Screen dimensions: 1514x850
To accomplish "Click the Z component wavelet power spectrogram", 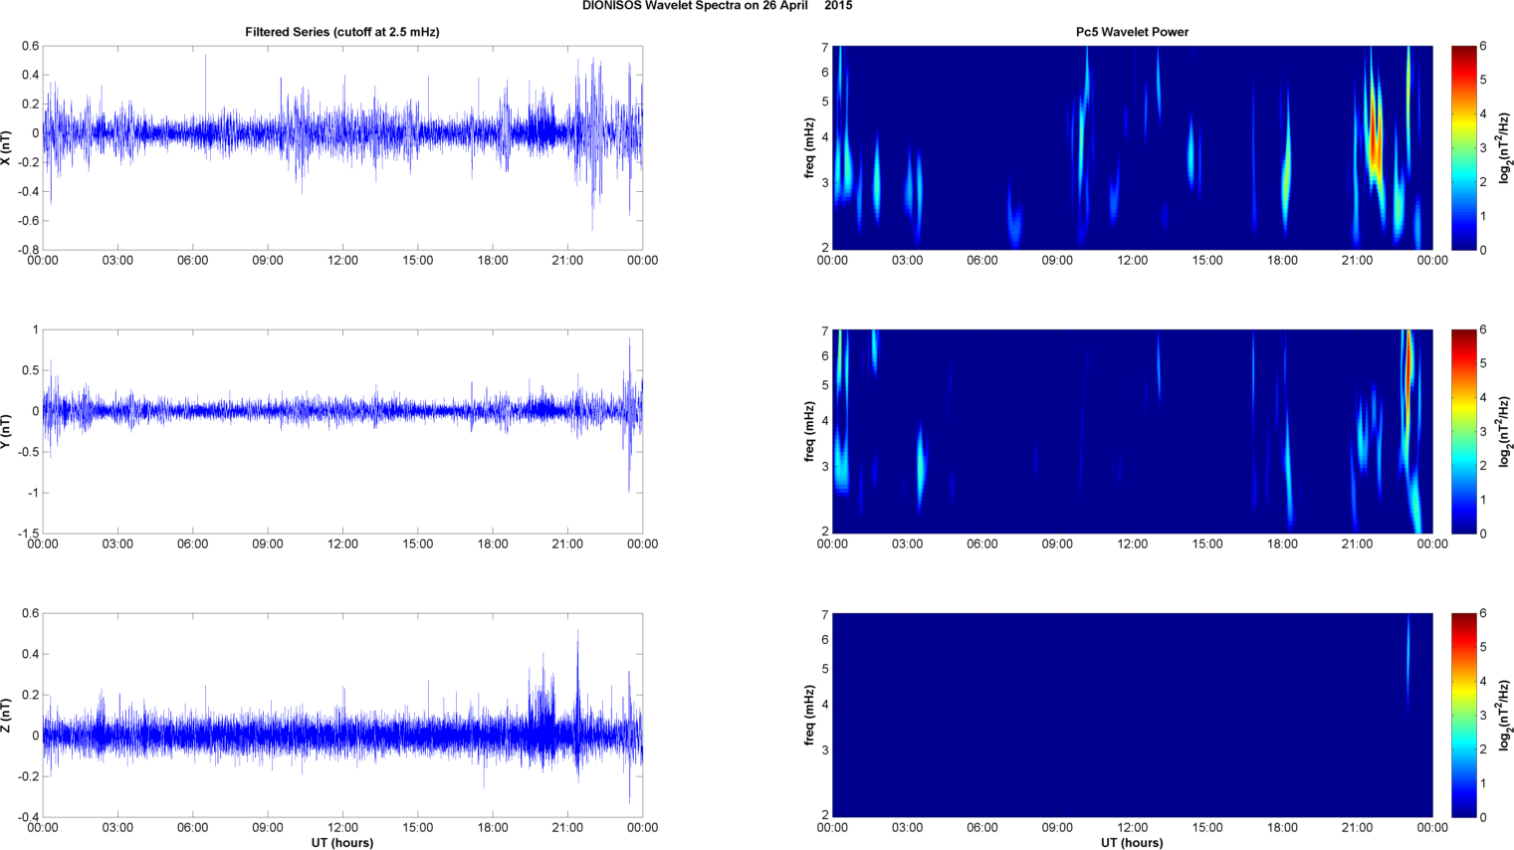I will pos(1132,715).
